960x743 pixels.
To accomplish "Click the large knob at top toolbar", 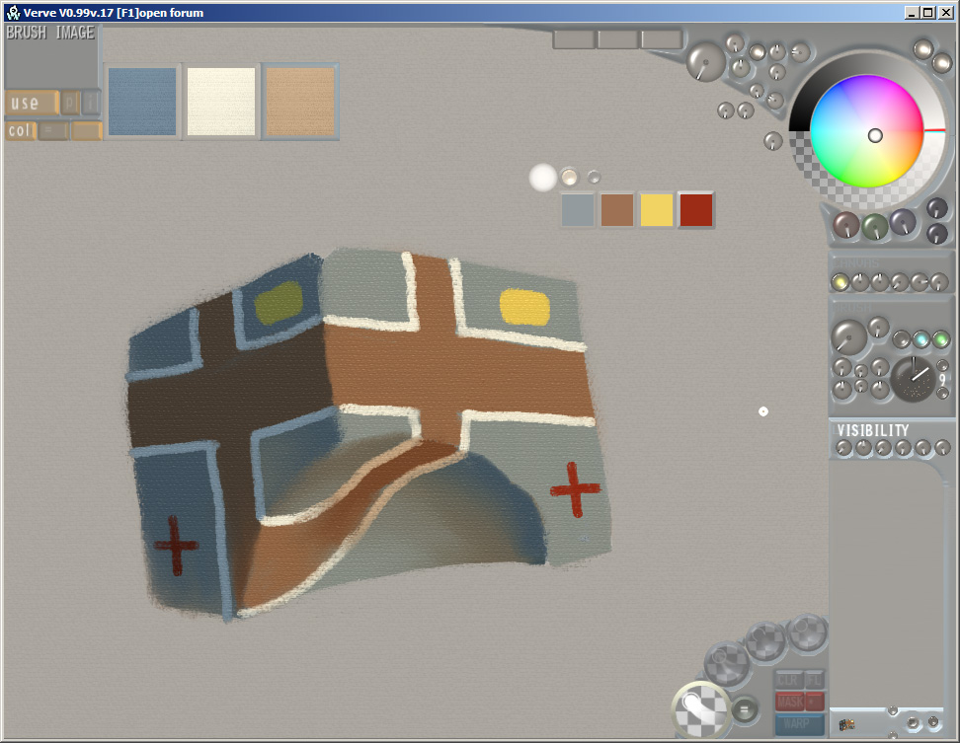I will coord(705,62).
